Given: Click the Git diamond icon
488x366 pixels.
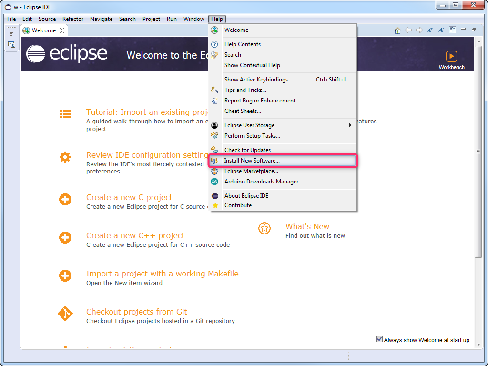Looking at the screenshot, I should pos(65,314).
